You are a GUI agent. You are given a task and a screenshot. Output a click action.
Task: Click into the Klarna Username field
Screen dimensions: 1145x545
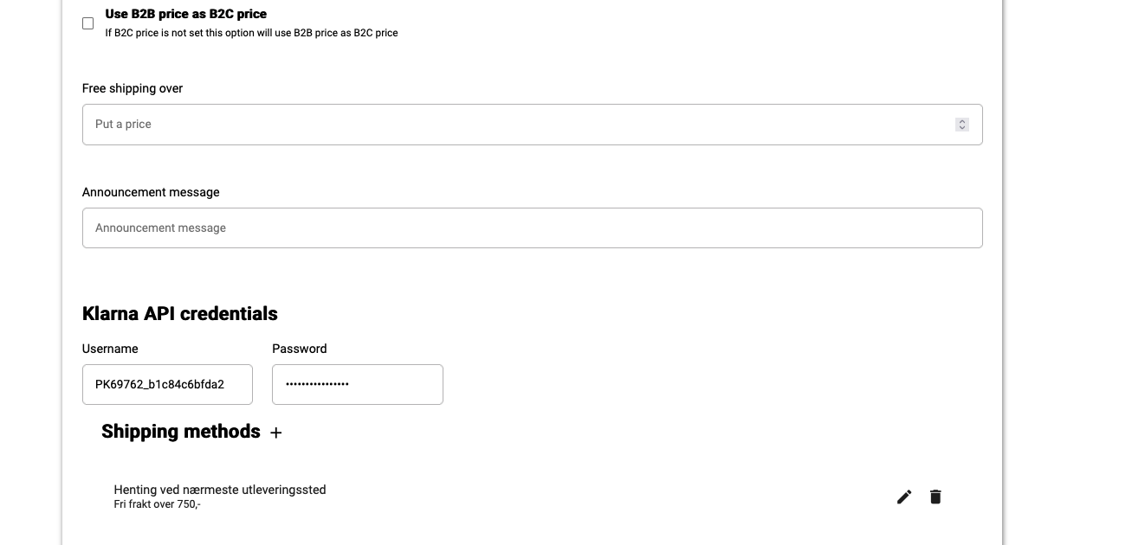(x=167, y=384)
